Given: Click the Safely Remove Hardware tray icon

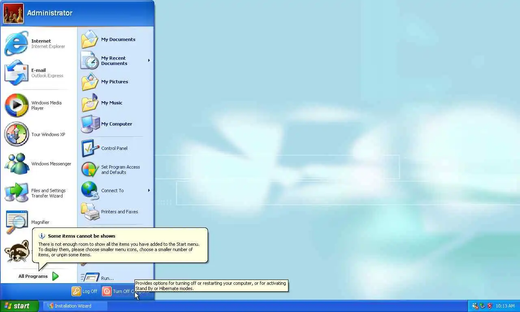Looking at the screenshot, I should click(x=482, y=306).
